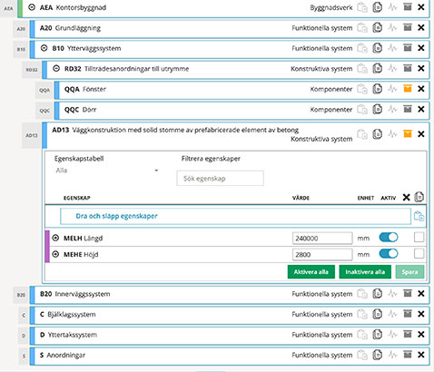Screen dimensions: 434x372
Task: Expand the MEHE Höjd property
Action: tap(55, 254)
